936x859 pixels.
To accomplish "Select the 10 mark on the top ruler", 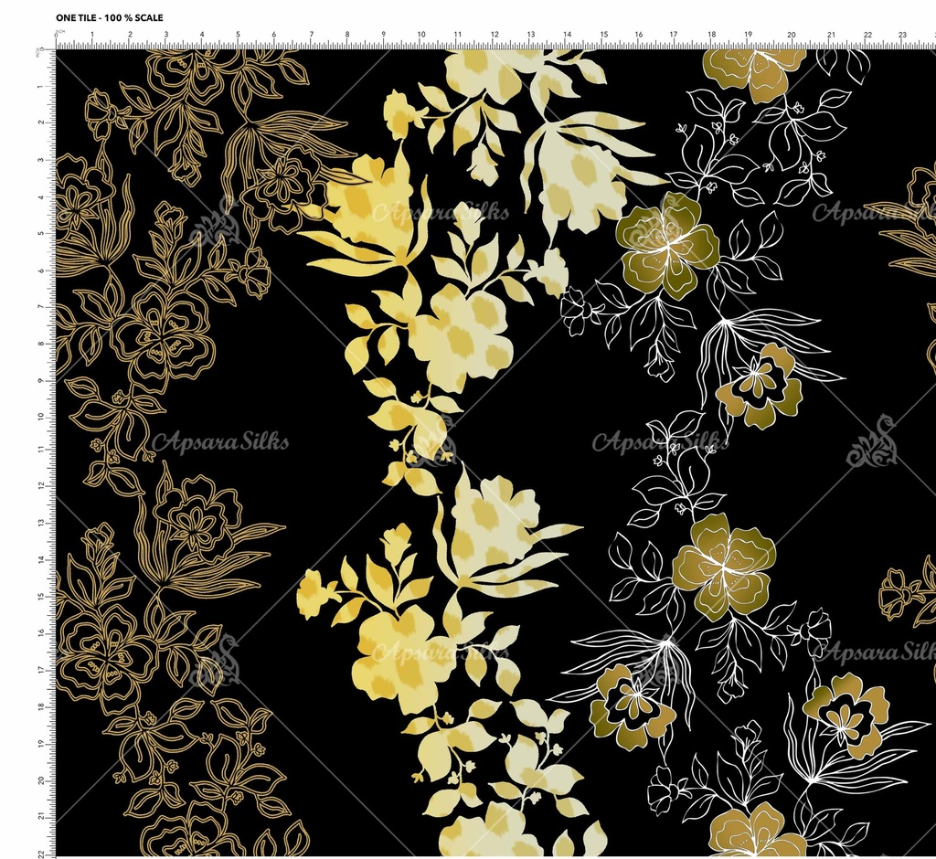I will 420,37.
